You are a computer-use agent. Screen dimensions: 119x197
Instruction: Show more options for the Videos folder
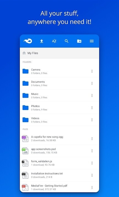pos(92,120)
